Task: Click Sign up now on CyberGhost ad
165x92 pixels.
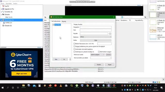Action: pyautogui.click(x=21, y=74)
